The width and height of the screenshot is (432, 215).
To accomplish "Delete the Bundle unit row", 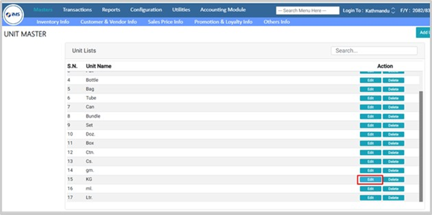I will pyautogui.click(x=393, y=116).
